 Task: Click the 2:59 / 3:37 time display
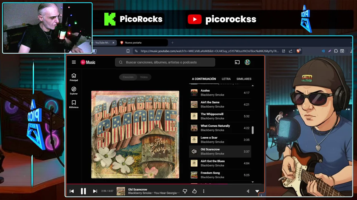(x=107, y=191)
